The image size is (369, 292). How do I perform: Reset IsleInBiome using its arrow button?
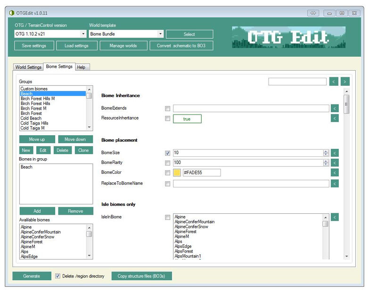[x=335, y=217]
